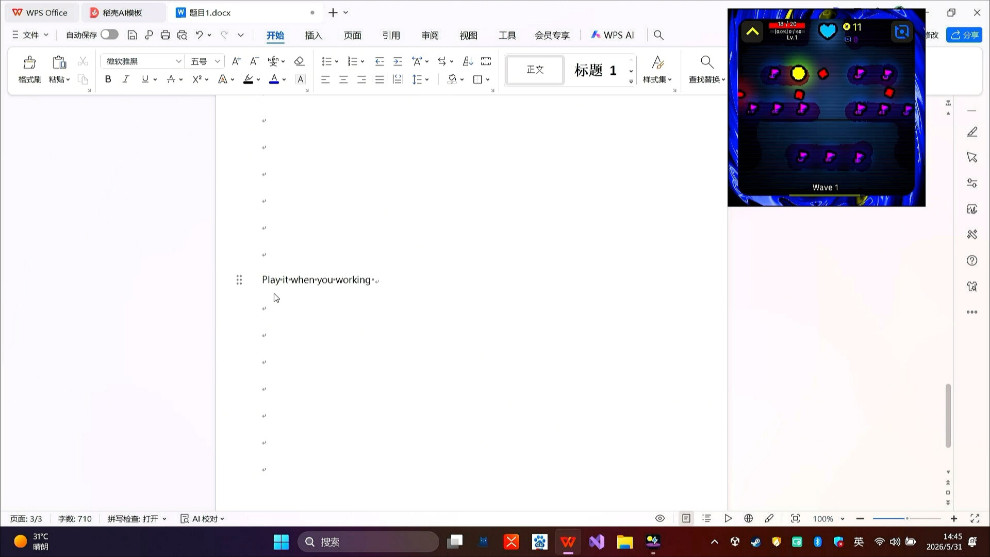
Task: Toggle the AutoSave switch
Action: (109, 35)
